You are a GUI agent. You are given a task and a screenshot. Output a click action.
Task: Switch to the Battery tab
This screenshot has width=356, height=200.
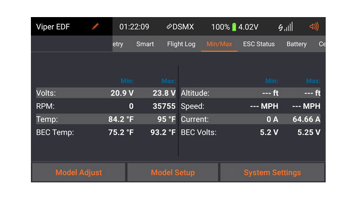tap(296, 44)
